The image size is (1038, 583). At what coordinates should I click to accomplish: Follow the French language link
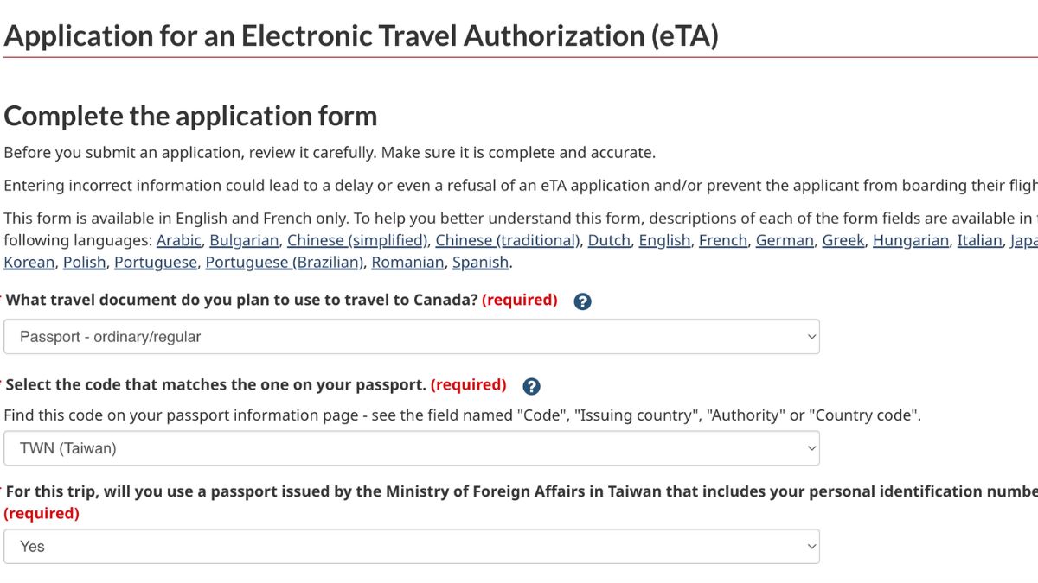pos(723,241)
